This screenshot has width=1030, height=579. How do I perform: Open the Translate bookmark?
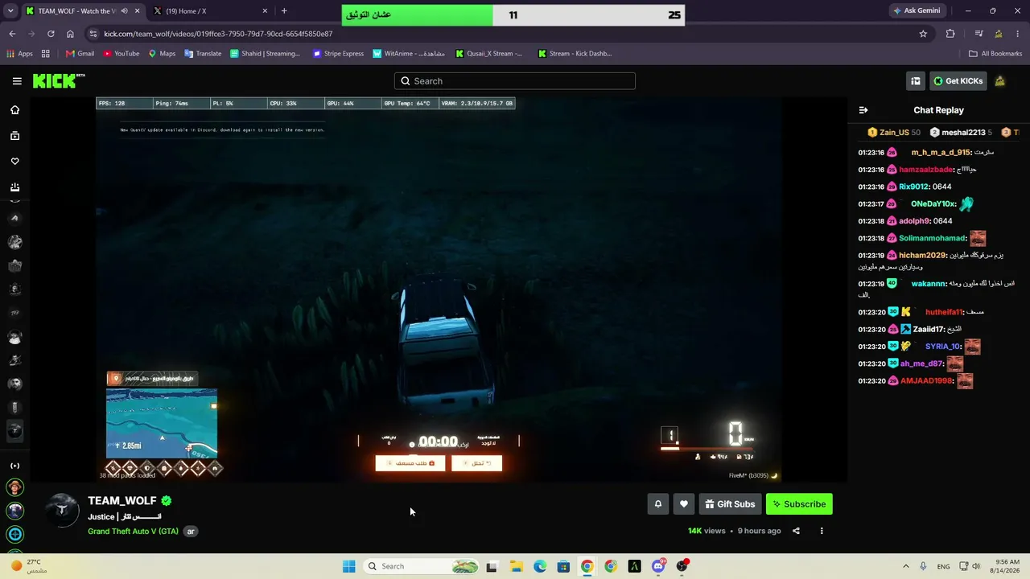point(203,54)
